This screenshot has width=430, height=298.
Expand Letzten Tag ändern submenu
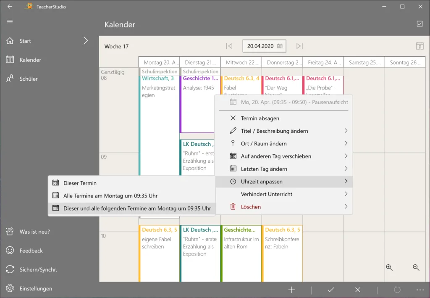click(x=284, y=169)
